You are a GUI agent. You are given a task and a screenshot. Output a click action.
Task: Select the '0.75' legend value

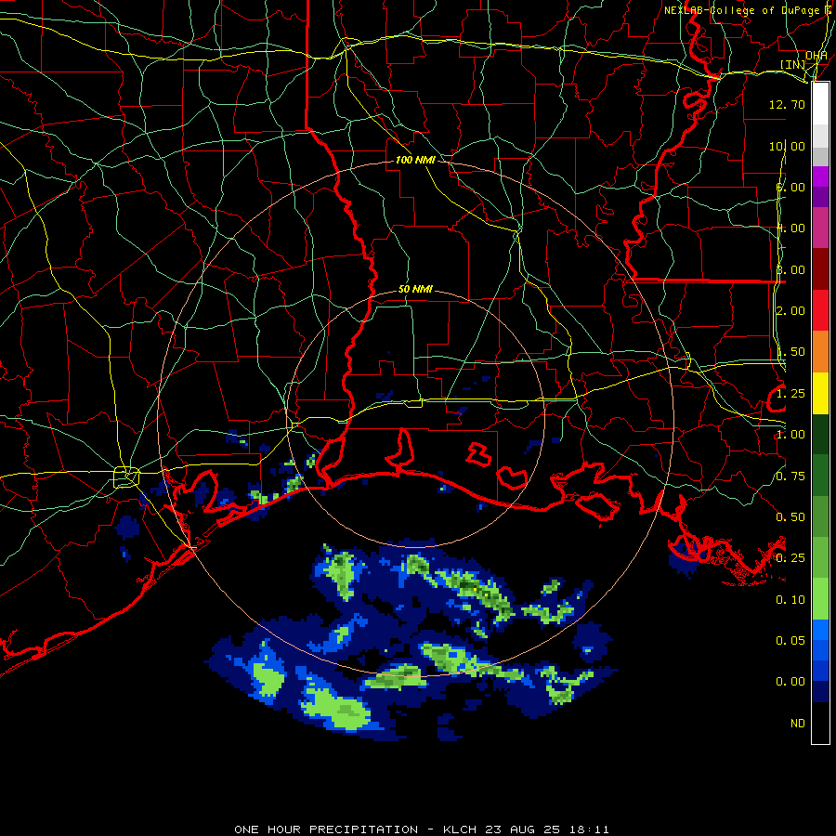coord(790,477)
